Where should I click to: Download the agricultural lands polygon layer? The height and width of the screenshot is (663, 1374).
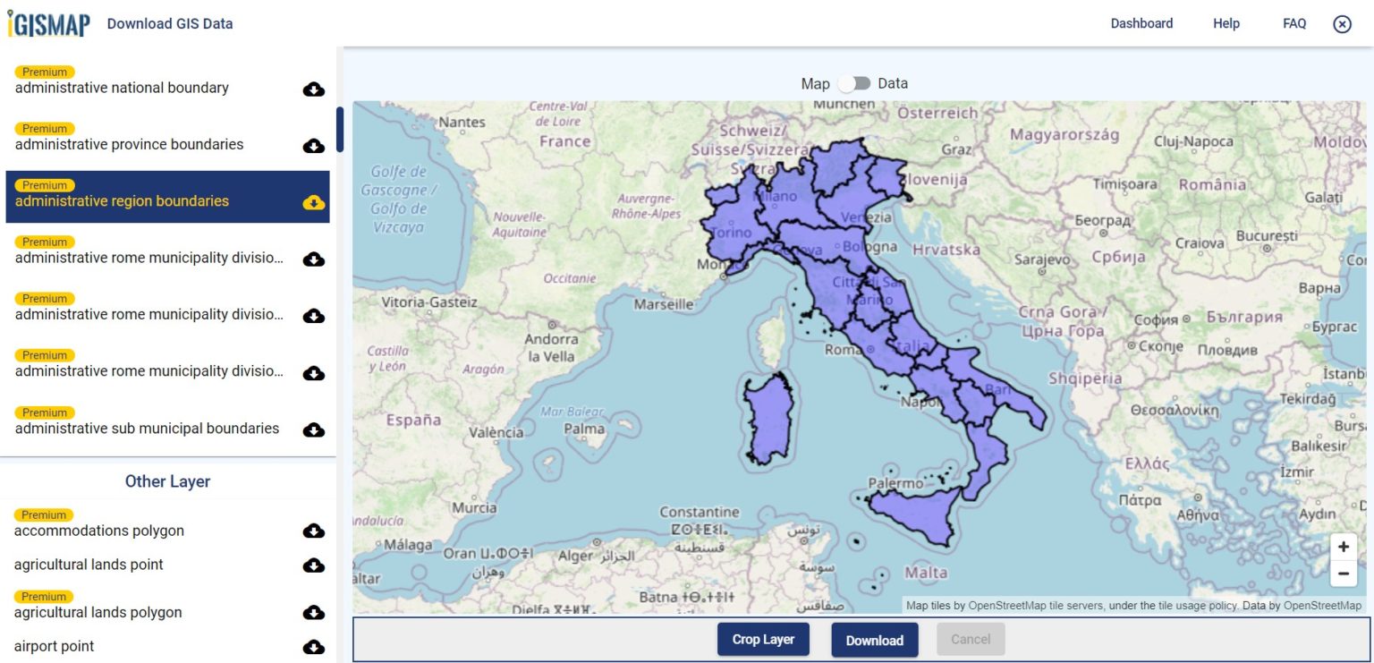(x=314, y=613)
